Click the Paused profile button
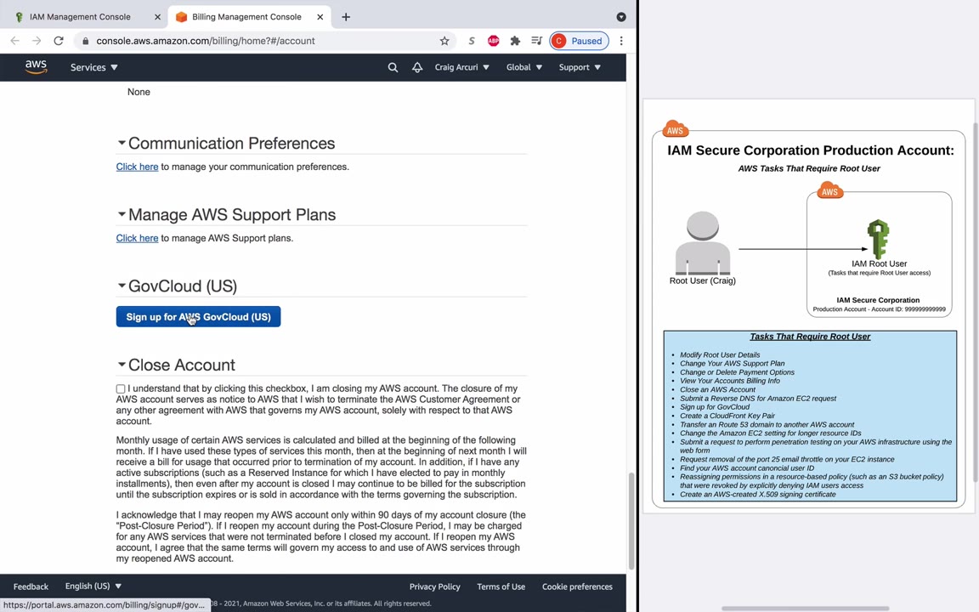This screenshot has width=979, height=612. [579, 41]
